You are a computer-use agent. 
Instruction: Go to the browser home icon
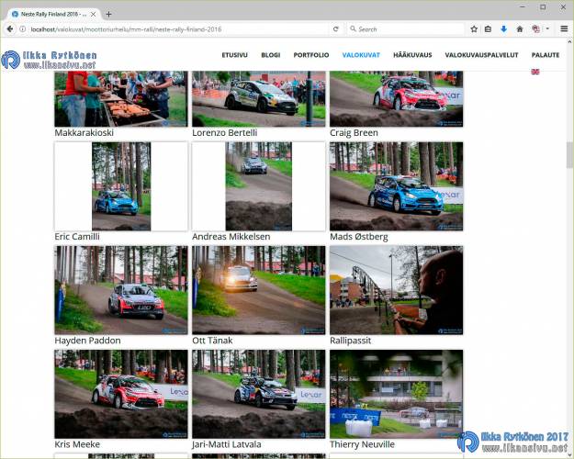point(519,29)
